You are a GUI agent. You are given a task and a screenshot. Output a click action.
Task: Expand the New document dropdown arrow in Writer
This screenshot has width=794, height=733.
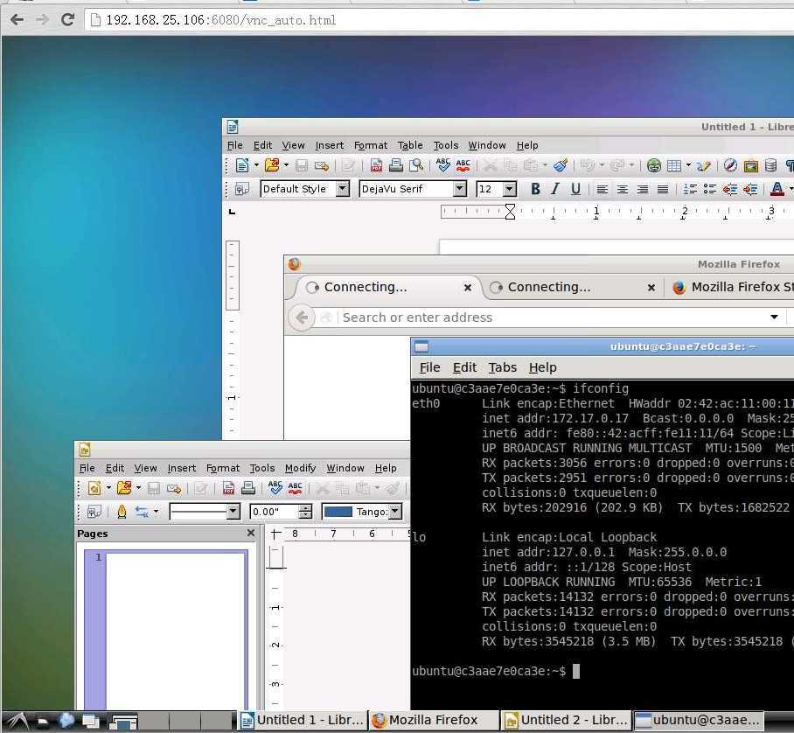(256, 165)
